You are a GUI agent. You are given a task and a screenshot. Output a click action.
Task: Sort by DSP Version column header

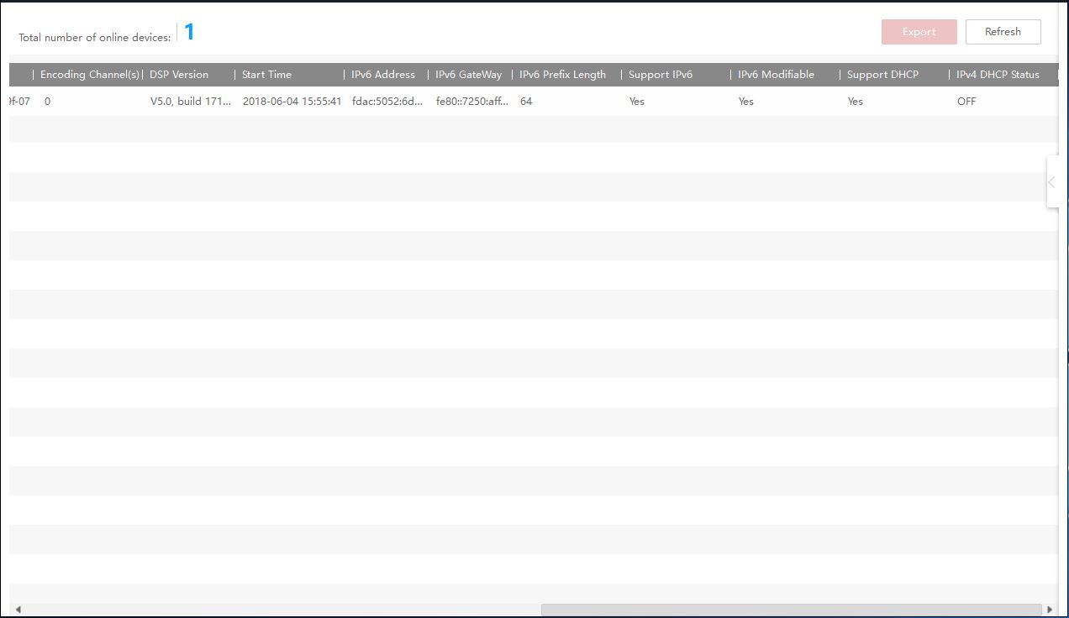(x=179, y=75)
